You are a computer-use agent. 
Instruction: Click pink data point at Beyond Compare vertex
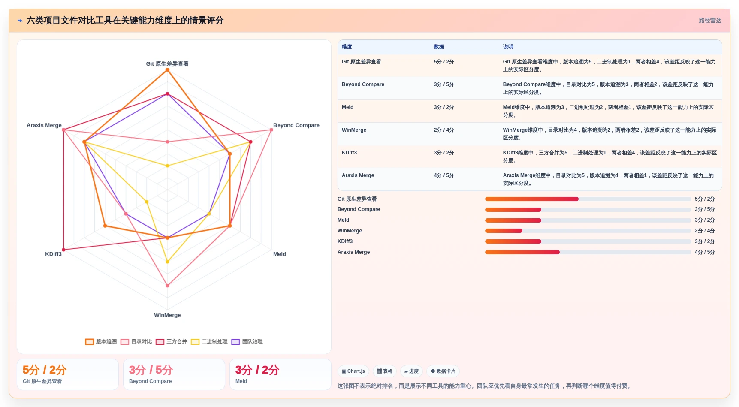(271, 130)
